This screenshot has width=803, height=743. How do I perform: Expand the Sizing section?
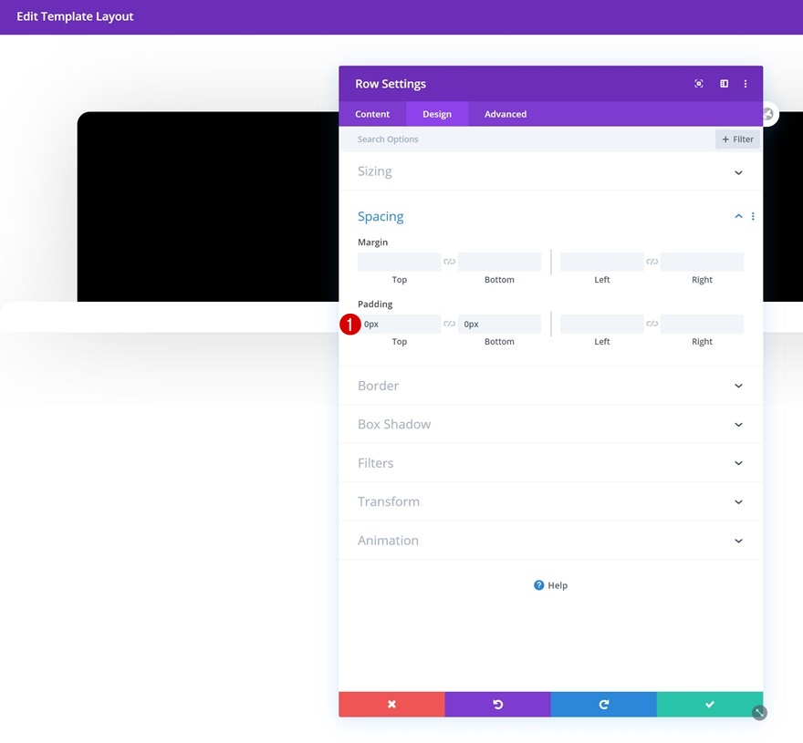[551, 171]
